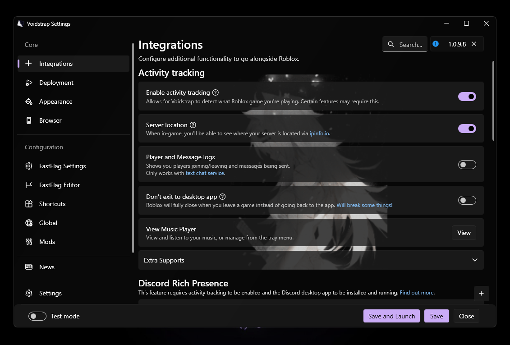Turn off the Server location toggle
Viewport: 510px width, 345px height.
pyautogui.click(x=467, y=128)
